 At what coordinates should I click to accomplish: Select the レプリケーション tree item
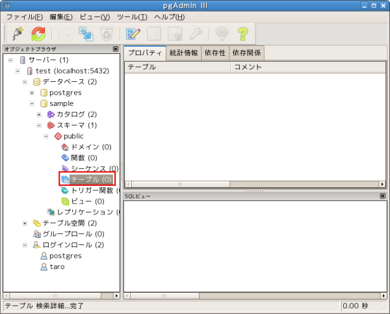85,212
